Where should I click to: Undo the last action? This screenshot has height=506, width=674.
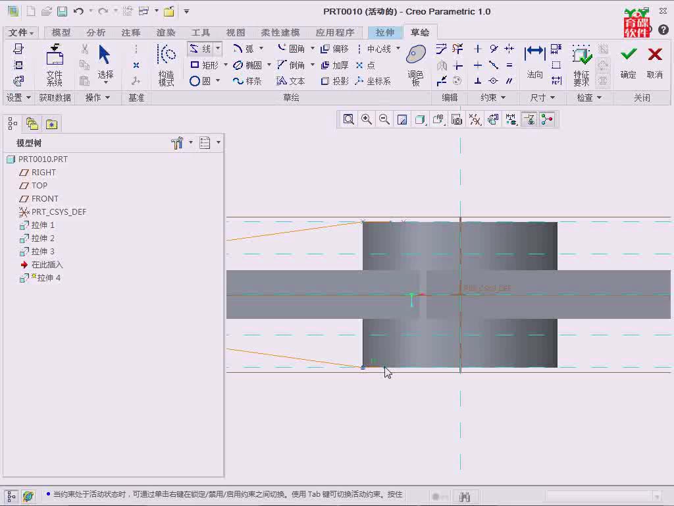[78, 12]
